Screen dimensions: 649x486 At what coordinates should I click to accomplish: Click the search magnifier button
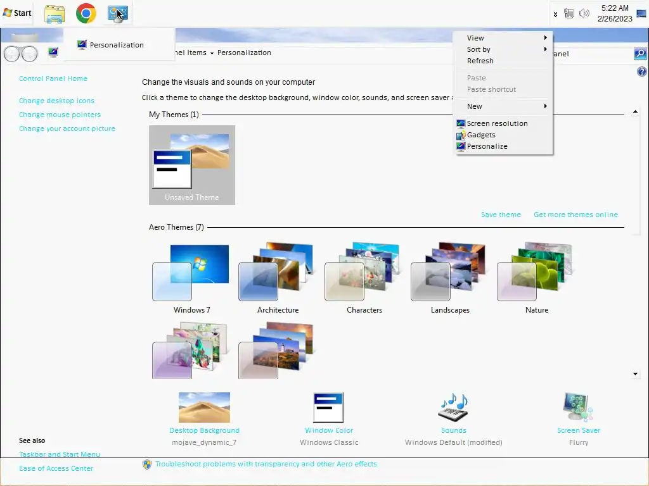[640, 53]
